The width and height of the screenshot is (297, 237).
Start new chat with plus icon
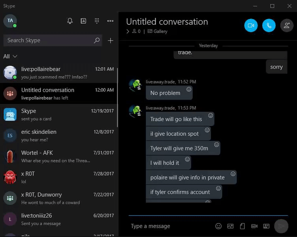coord(111,40)
